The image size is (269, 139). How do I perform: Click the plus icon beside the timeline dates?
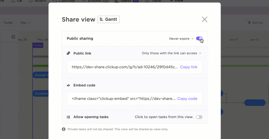13,37
